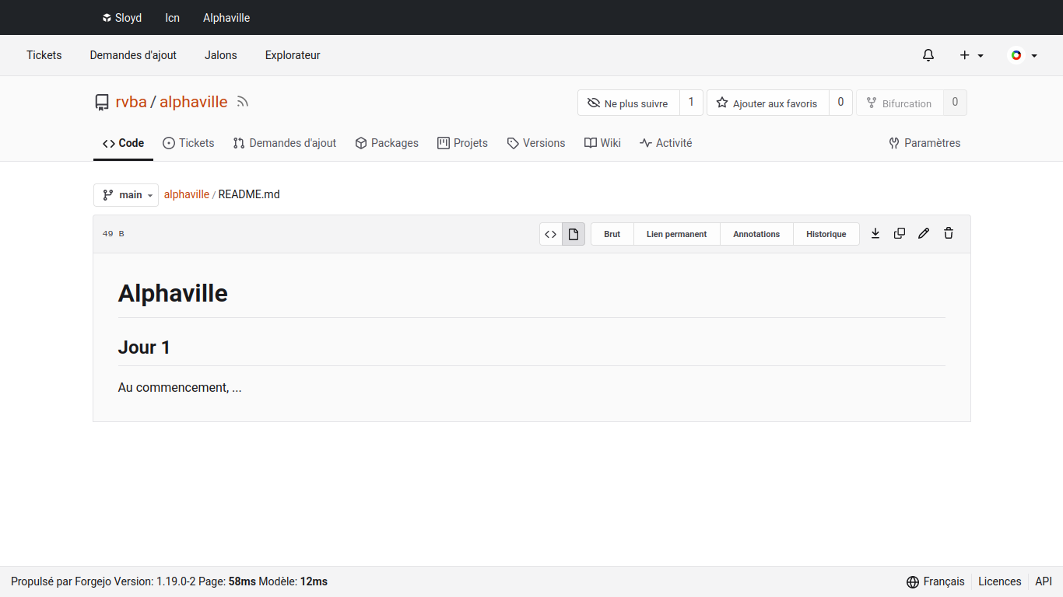
Task: Open the RSS feed icon
Action: 243,102
